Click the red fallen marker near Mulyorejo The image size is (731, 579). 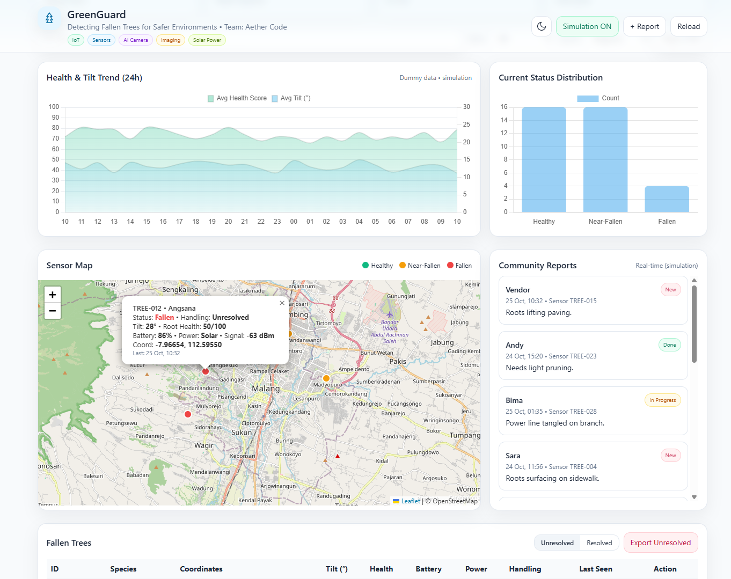188,414
